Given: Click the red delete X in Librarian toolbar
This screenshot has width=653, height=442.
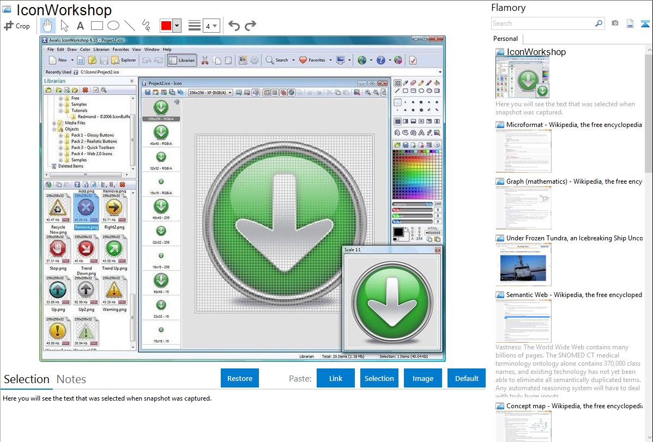Looking at the screenshot, I should pos(86,90).
